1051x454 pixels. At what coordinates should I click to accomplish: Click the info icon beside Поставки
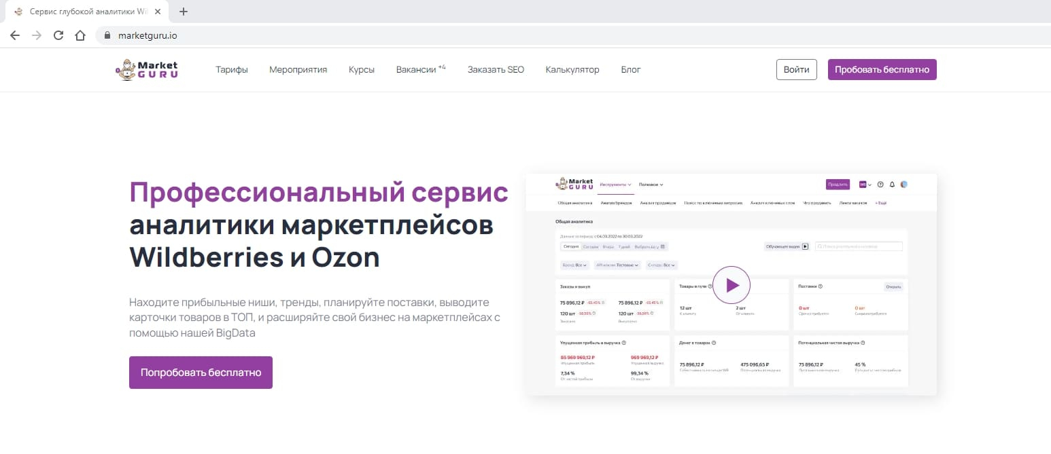click(821, 286)
